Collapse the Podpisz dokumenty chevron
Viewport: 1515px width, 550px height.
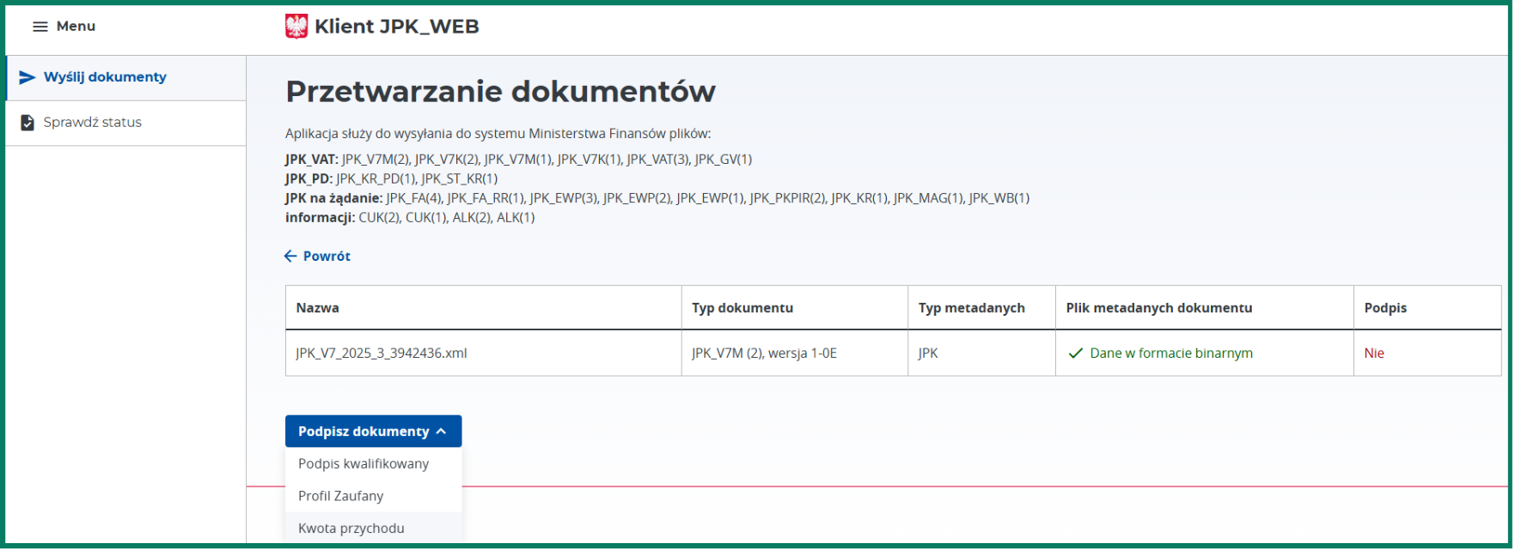tap(441, 432)
